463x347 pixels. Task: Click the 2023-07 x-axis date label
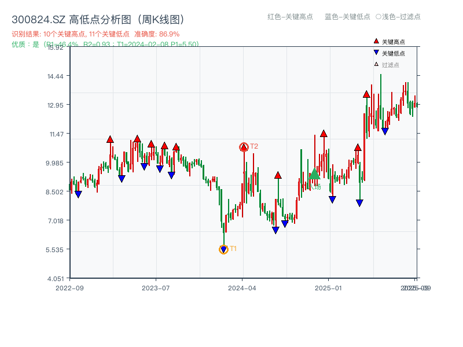(x=156, y=288)
